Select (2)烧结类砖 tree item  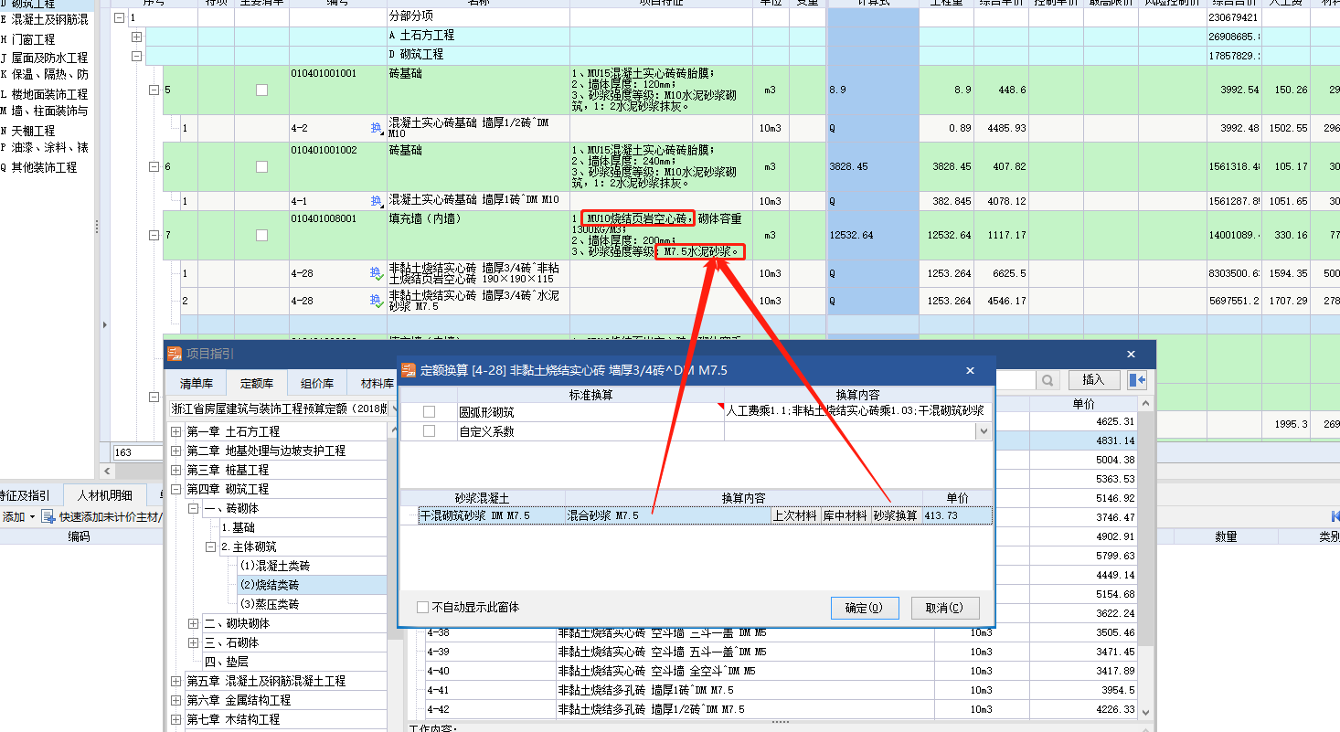coord(269,585)
